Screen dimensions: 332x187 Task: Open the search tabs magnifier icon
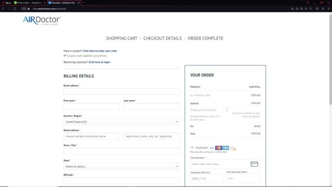coord(308,3)
